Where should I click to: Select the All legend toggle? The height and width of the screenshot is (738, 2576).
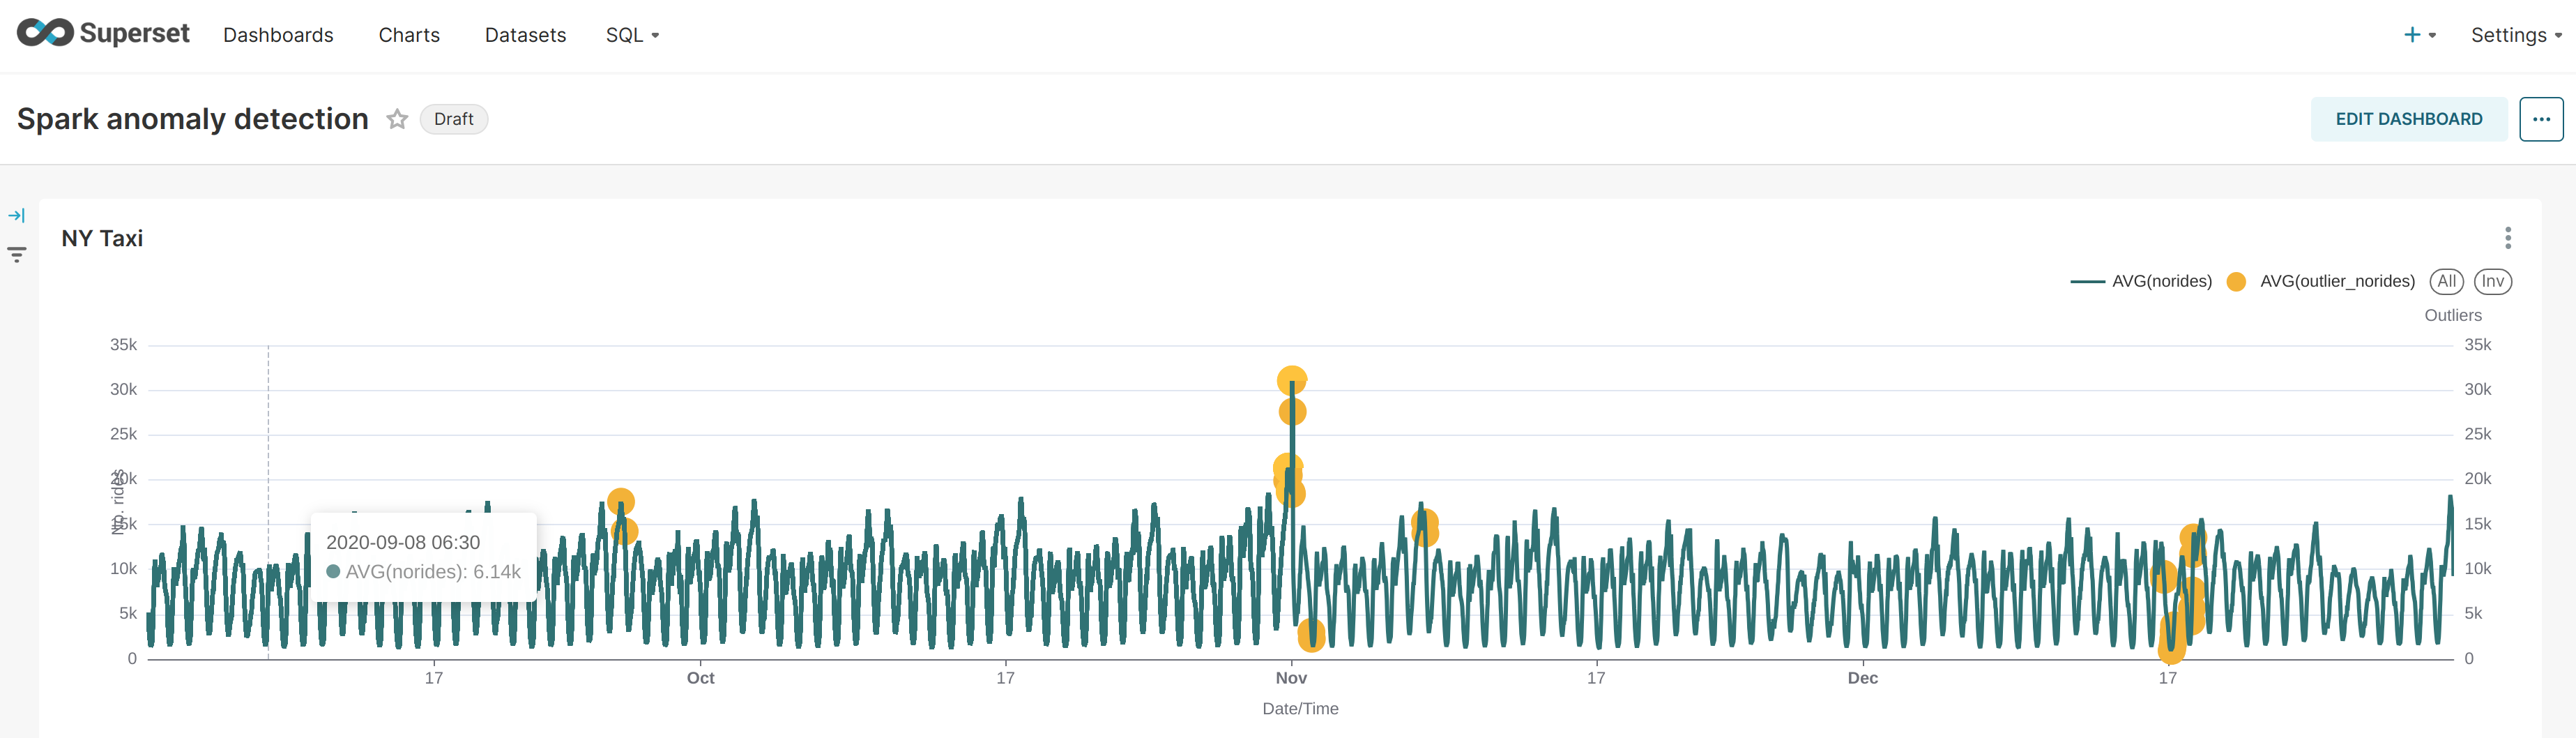pos(2447,281)
